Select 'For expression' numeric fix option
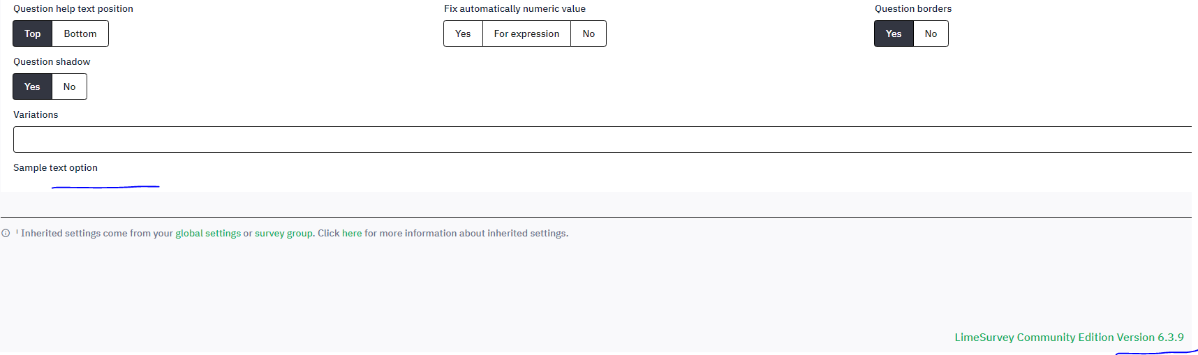Screen dimensions: 1198x355 (526, 33)
